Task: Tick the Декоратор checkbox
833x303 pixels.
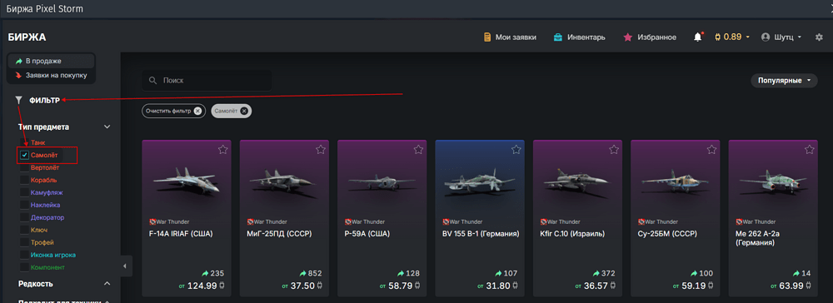Action: coord(24,217)
